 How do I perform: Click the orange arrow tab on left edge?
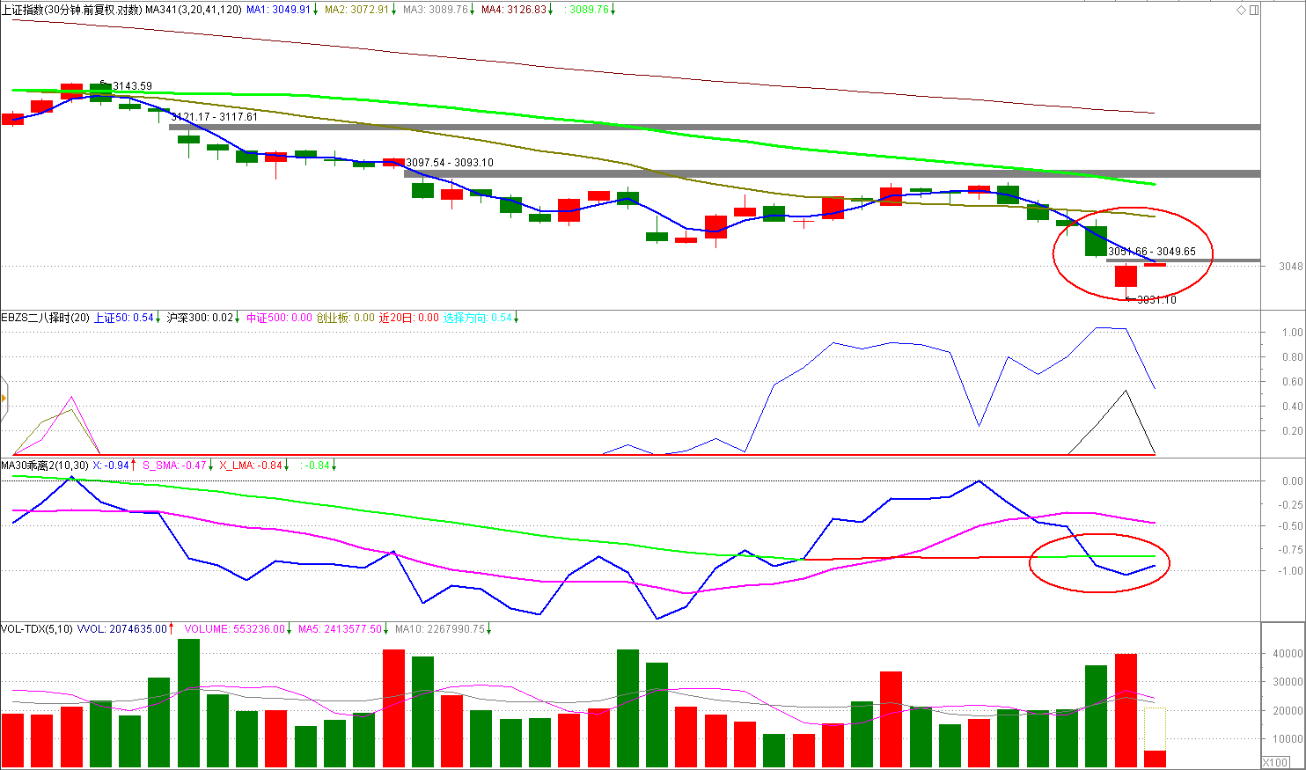4,399
